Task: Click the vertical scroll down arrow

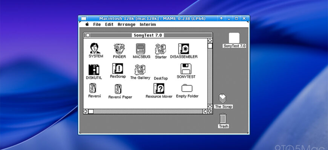Action: click(210, 106)
